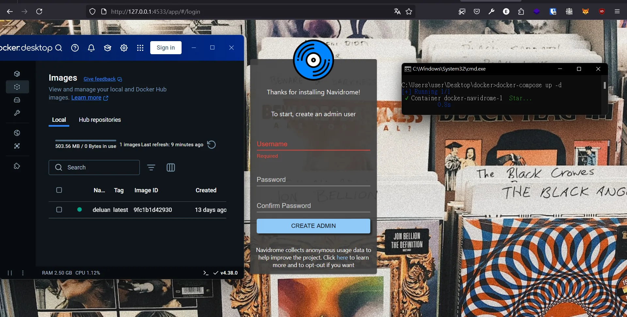Screen dimensions: 627x317
Task: Open Docker Desktop notifications bell
Action: [91, 48]
